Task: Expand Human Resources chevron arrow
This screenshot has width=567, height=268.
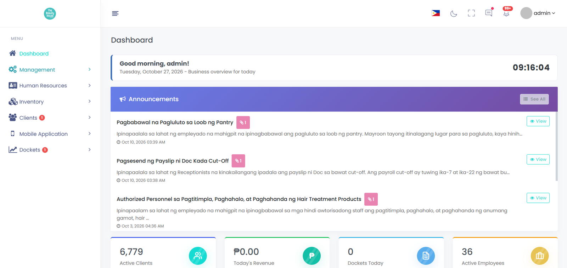Action: coord(90,85)
